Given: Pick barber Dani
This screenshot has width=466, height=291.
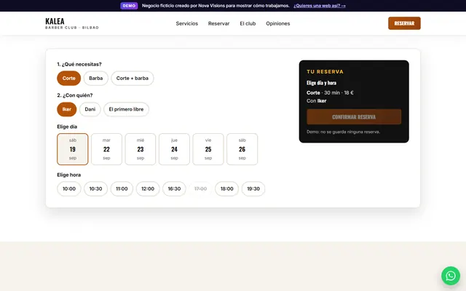Looking at the screenshot, I should tap(90, 109).
